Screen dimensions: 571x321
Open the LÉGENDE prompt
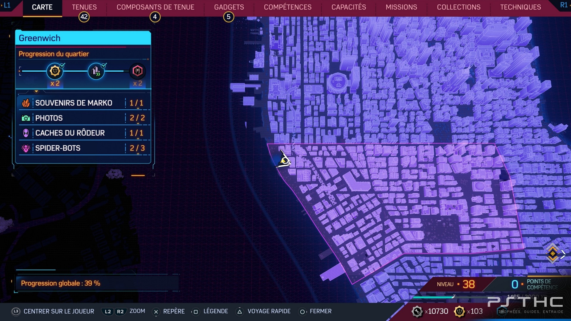click(x=216, y=311)
